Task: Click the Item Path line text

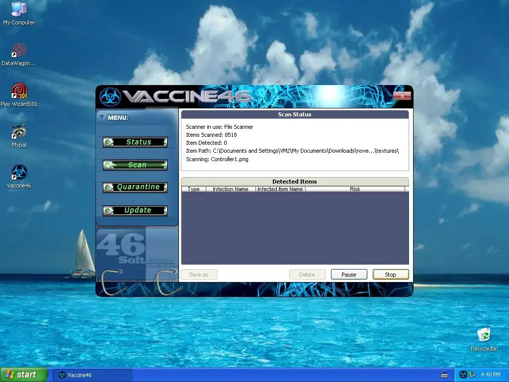Action: pyautogui.click(x=292, y=151)
